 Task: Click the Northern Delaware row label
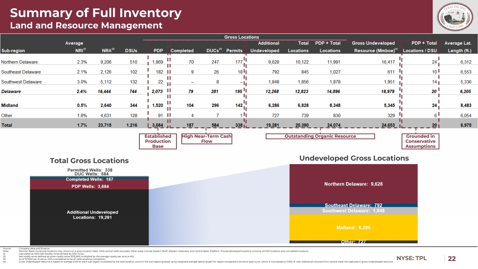(19, 62)
